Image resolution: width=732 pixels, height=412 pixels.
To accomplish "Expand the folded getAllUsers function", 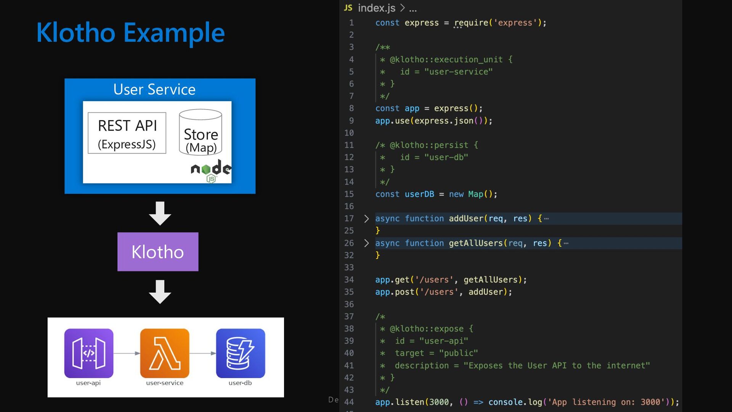I will point(366,243).
